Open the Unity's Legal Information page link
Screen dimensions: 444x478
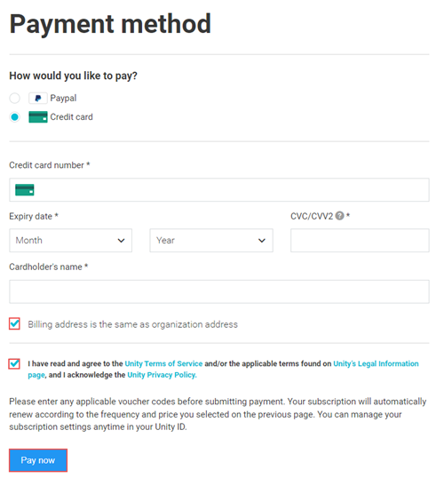tap(224, 370)
